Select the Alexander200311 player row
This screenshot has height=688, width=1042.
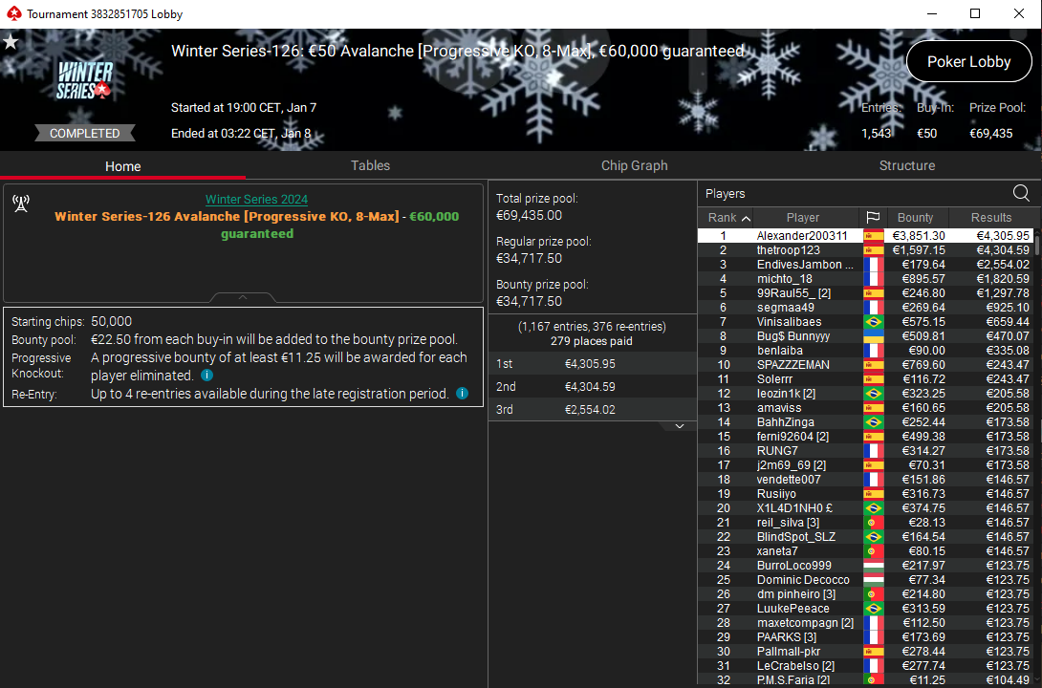pos(865,236)
